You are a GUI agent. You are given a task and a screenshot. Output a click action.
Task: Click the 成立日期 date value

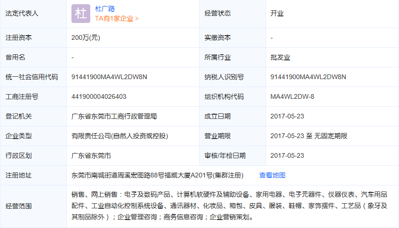coord(287,116)
